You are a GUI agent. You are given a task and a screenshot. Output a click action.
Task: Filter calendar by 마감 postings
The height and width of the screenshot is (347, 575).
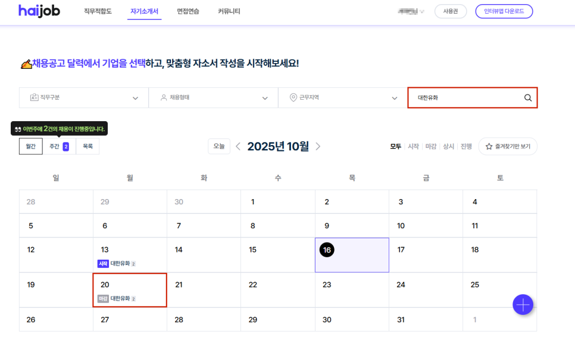430,146
